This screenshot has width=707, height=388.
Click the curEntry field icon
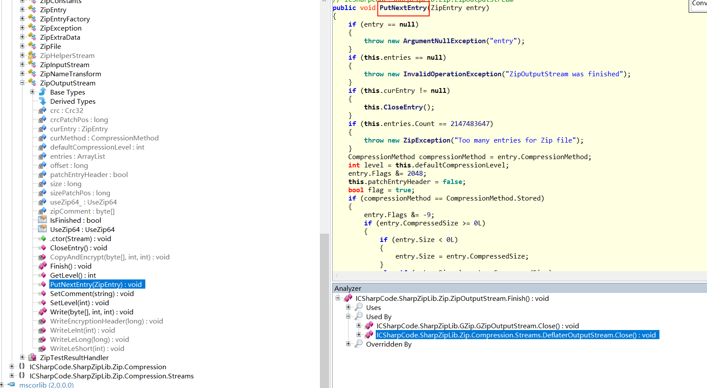click(x=42, y=129)
